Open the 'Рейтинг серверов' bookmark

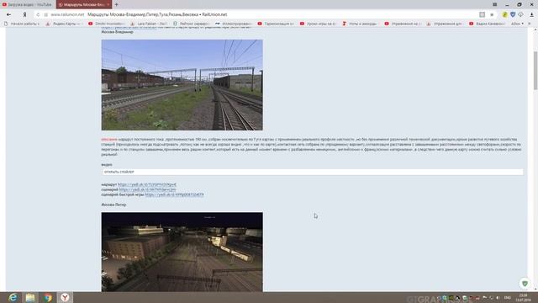pyautogui.click(x=192, y=24)
